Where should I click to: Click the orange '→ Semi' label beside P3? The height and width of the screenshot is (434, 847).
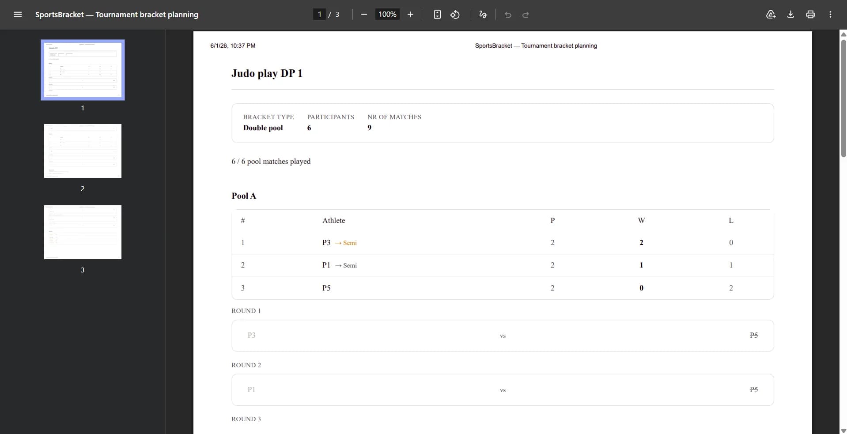pyautogui.click(x=346, y=243)
